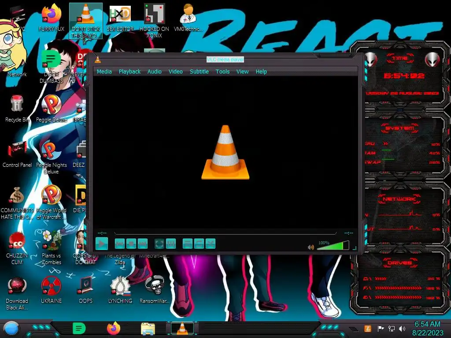Open Action Center flag tray icon
The image size is (451, 338).
pyautogui.click(x=381, y=328)
